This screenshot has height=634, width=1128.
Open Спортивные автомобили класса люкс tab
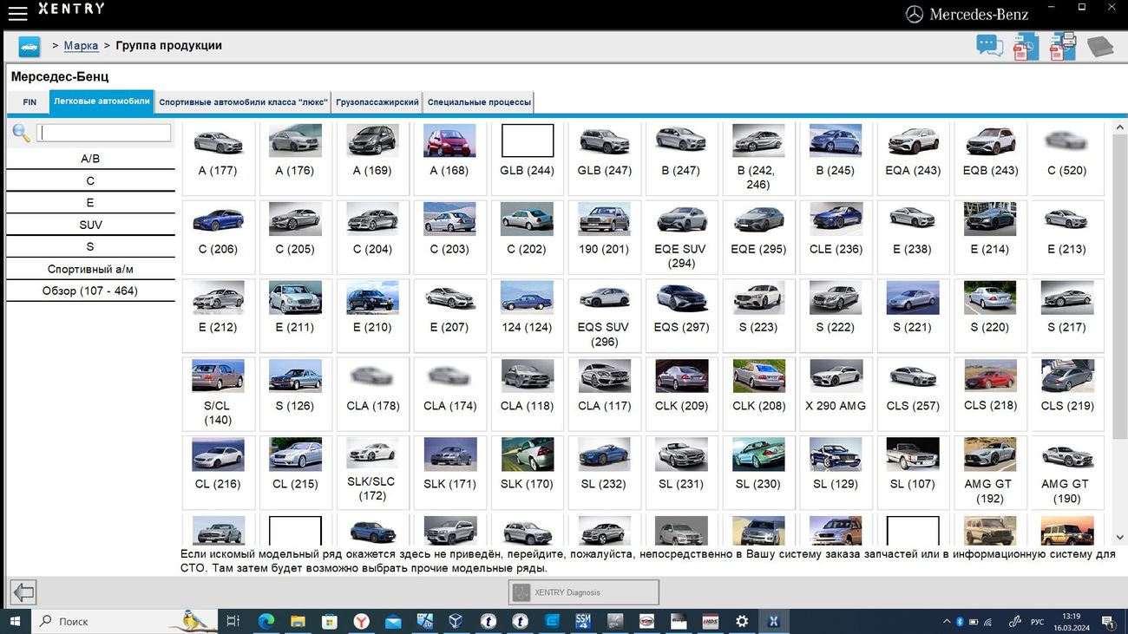[x=244, y=102]
